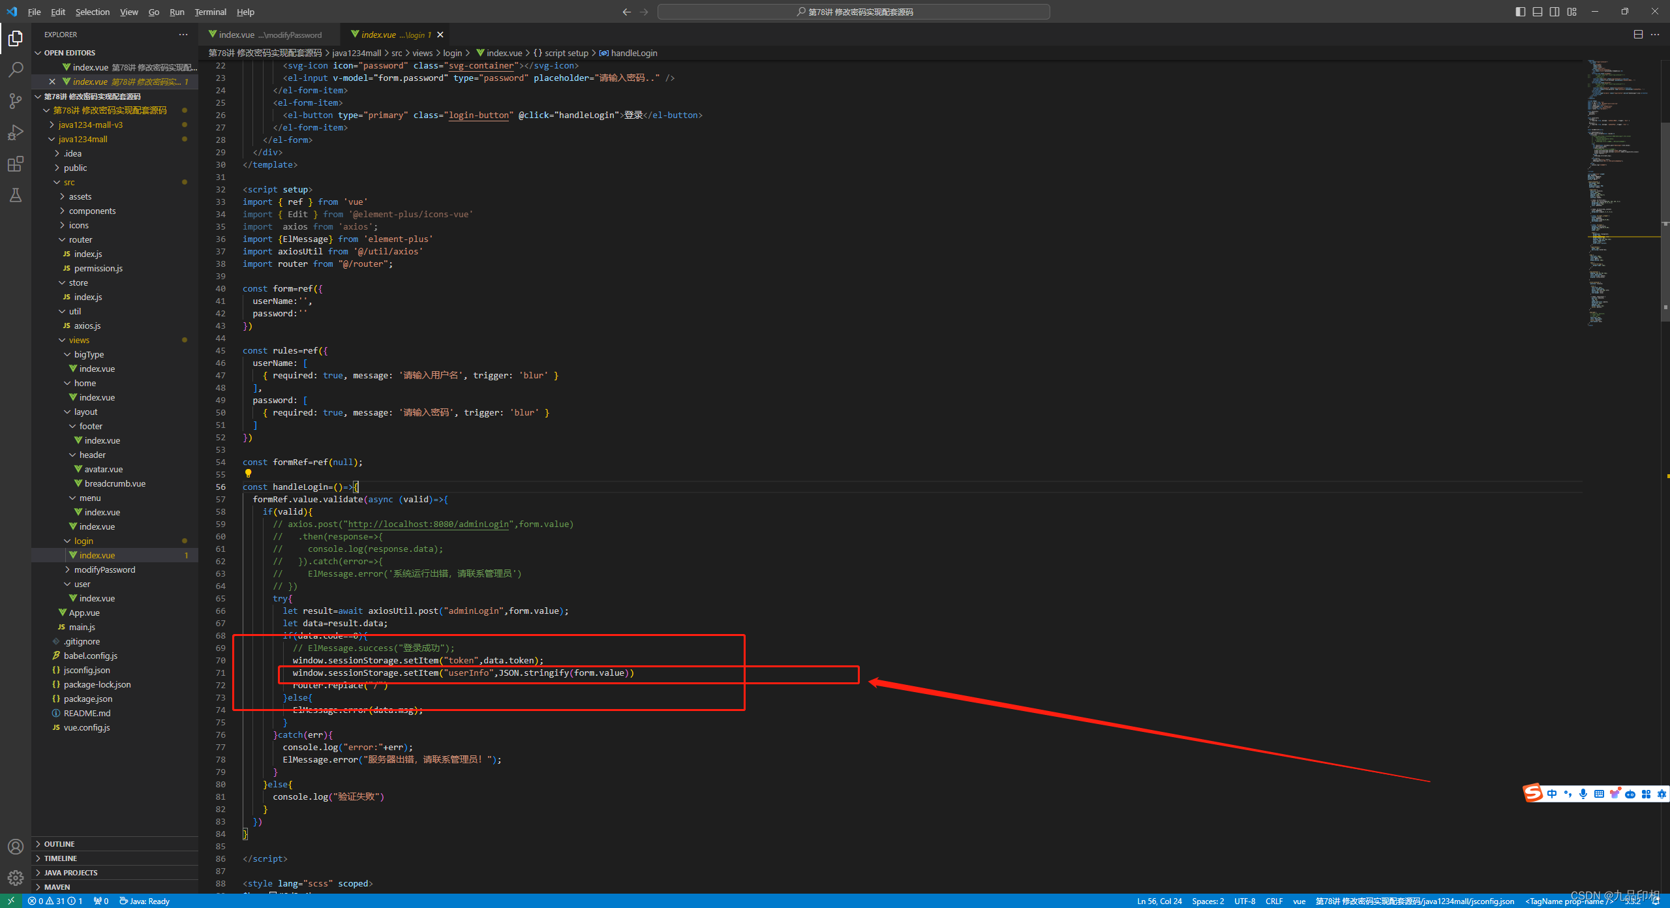Open the Manage gear icon
Screen dimensions: 1670x908
(x=16, y=878)
